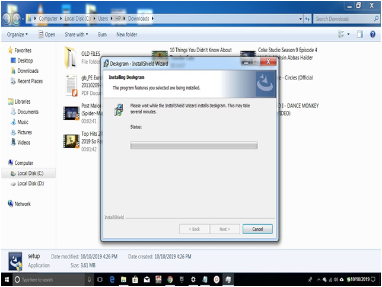382x287 pixels.
Task: Select Computer in the address breadcrumb
Action: pyautogui.click(x=48, y=18)
